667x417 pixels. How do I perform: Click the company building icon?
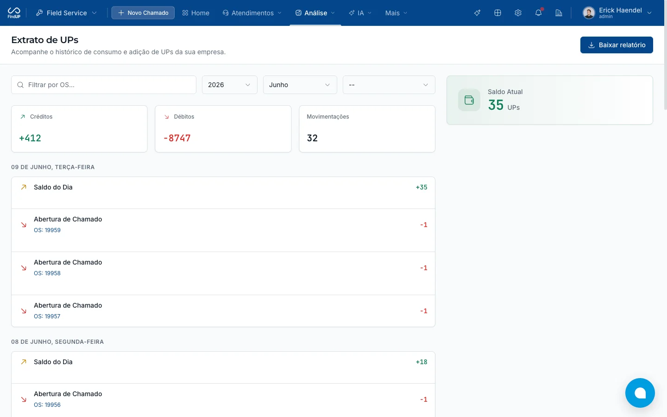pyautogui.click(x=559, y=13)
